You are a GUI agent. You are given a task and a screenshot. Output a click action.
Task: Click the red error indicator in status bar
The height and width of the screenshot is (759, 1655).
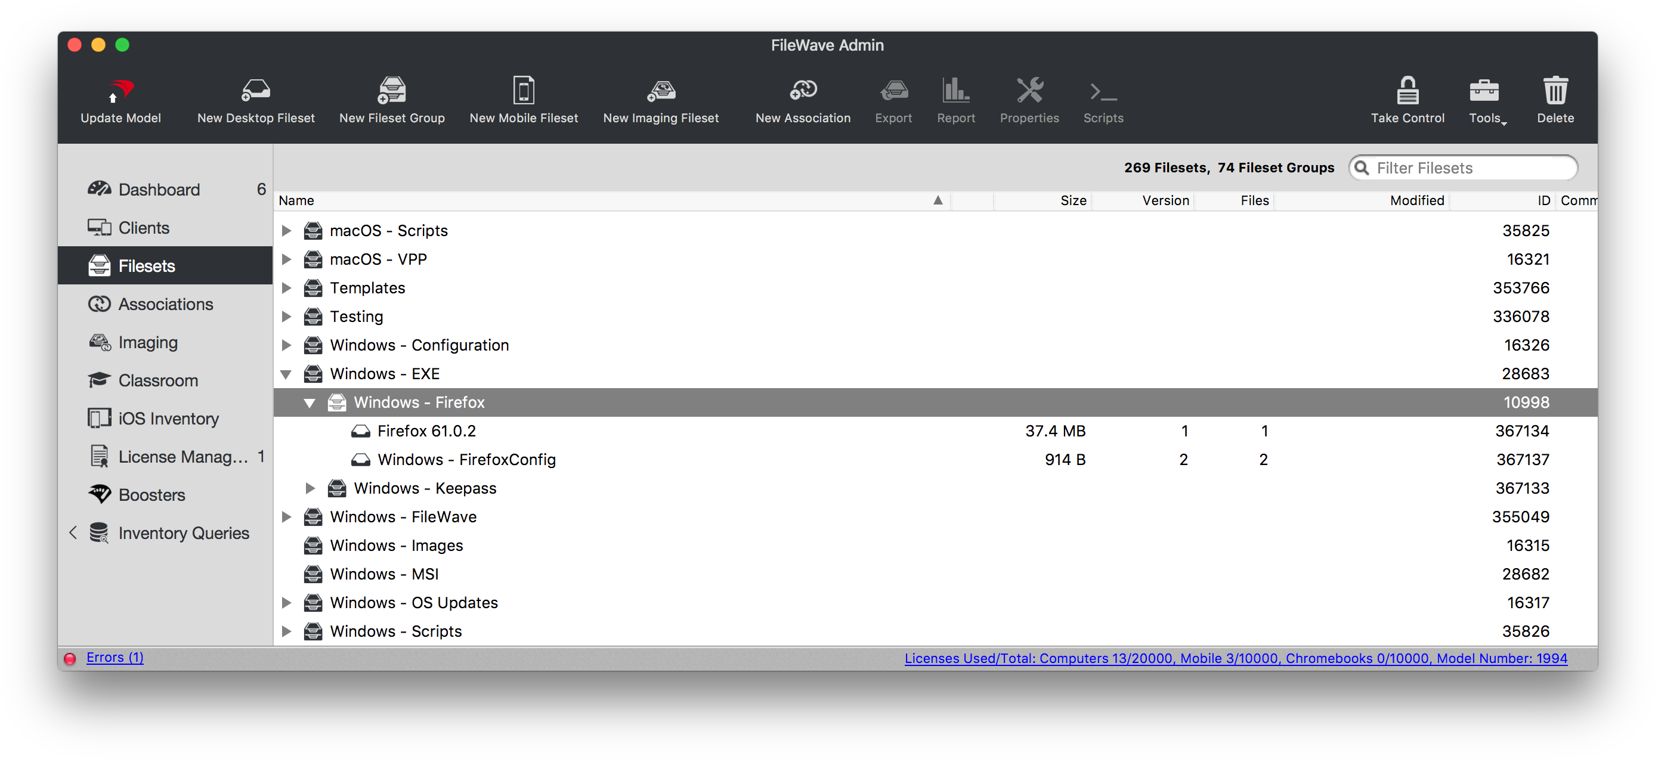click(x=70, y=658)
